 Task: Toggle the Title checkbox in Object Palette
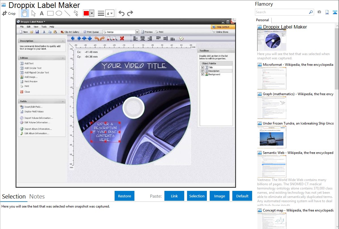[203, 67]
